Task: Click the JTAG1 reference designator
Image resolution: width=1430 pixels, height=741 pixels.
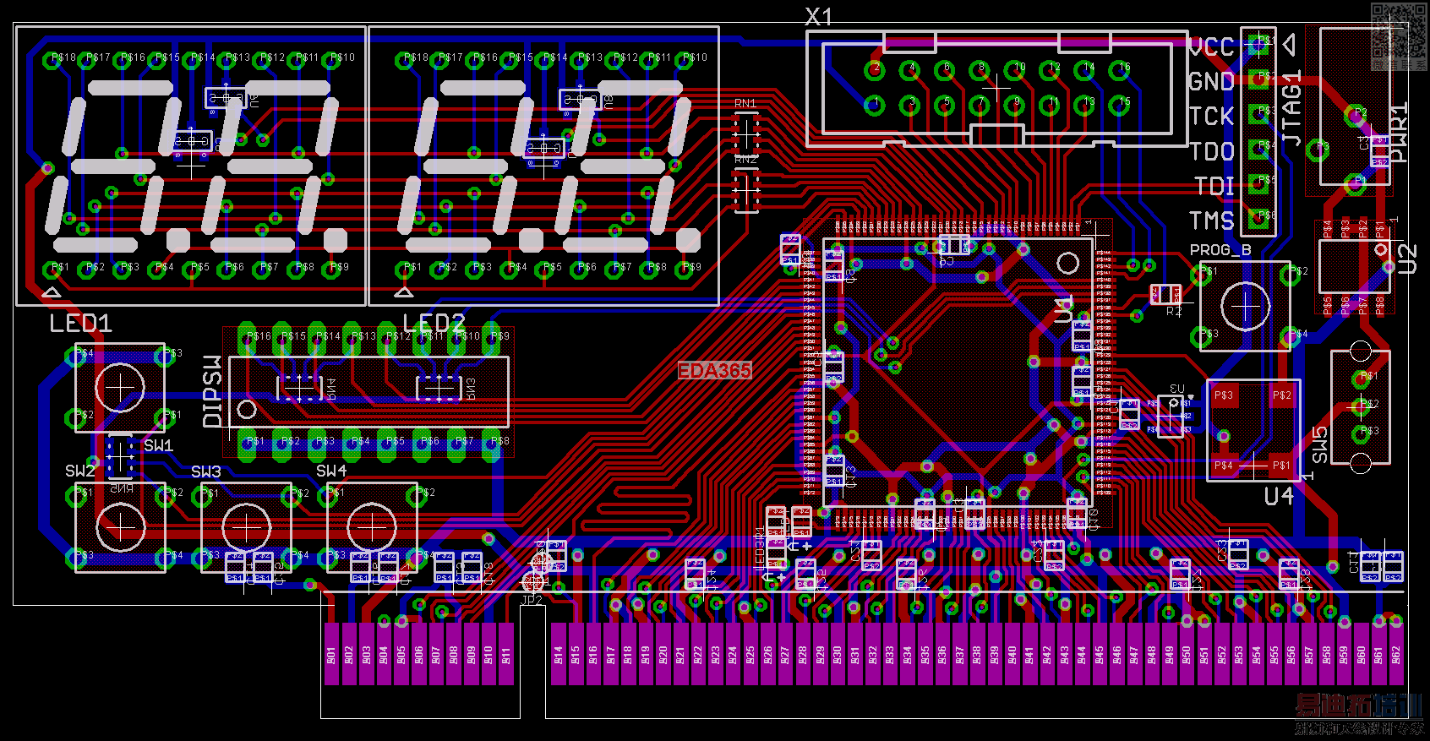Action: [1291, 109]
